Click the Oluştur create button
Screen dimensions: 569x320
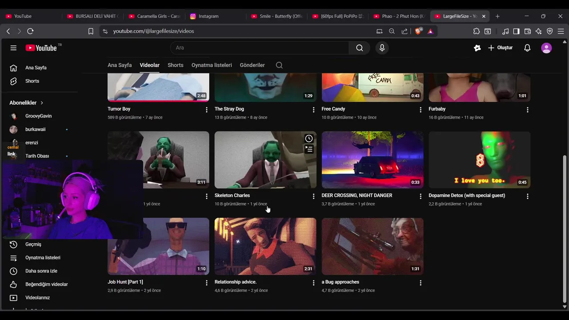click(x=500, y=48)
